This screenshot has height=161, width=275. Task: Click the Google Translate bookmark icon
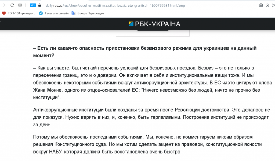(74, 13)
